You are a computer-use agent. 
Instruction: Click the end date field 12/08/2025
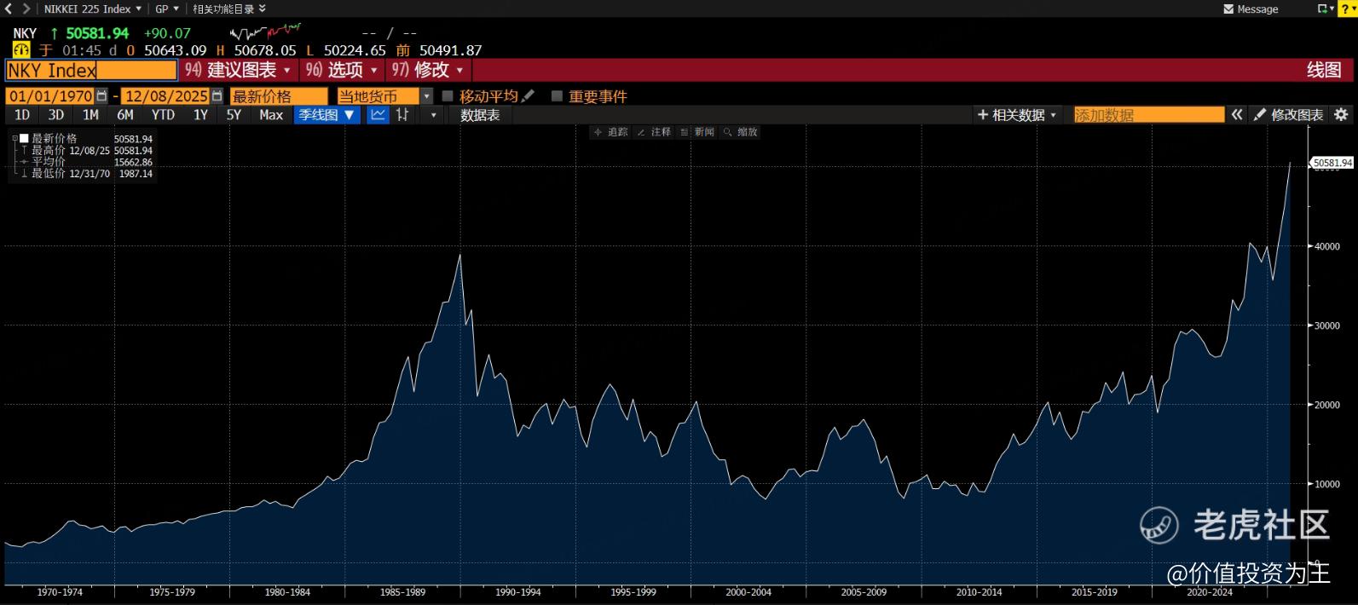(166, 96)
